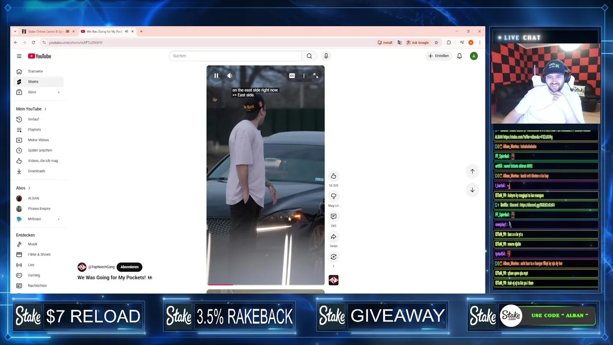The width and height of the screenshot is (613, 345).
Task: Open Verlauf history
Action: 38,119
